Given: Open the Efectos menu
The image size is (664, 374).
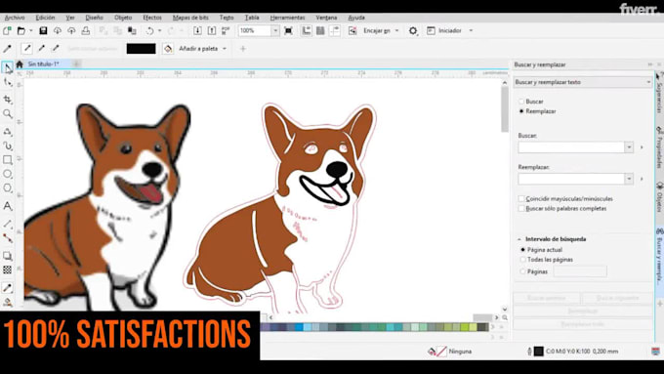Looking at the screenshot, I should (152, 18).
